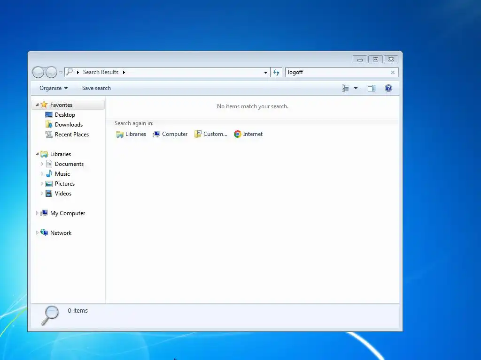
Task: Select Libraries in the navigation pane
Action: (61, 154)
